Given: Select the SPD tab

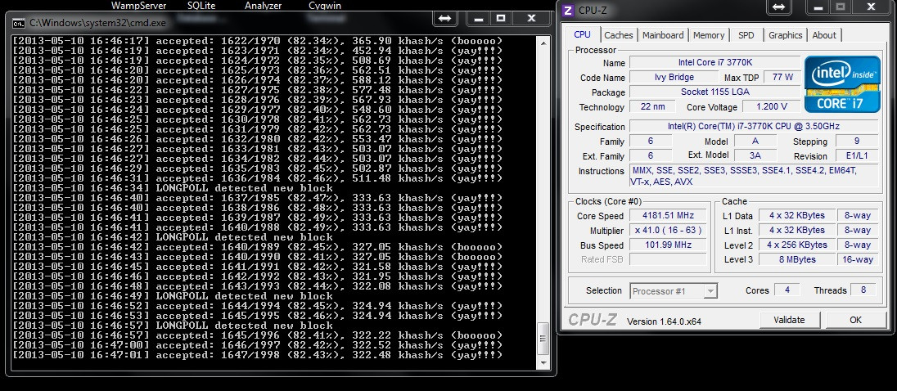Looking at the screenshot, I should (x=746, y=35).
